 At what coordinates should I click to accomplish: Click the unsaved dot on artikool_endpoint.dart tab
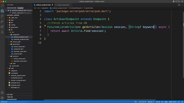(52, 5)
